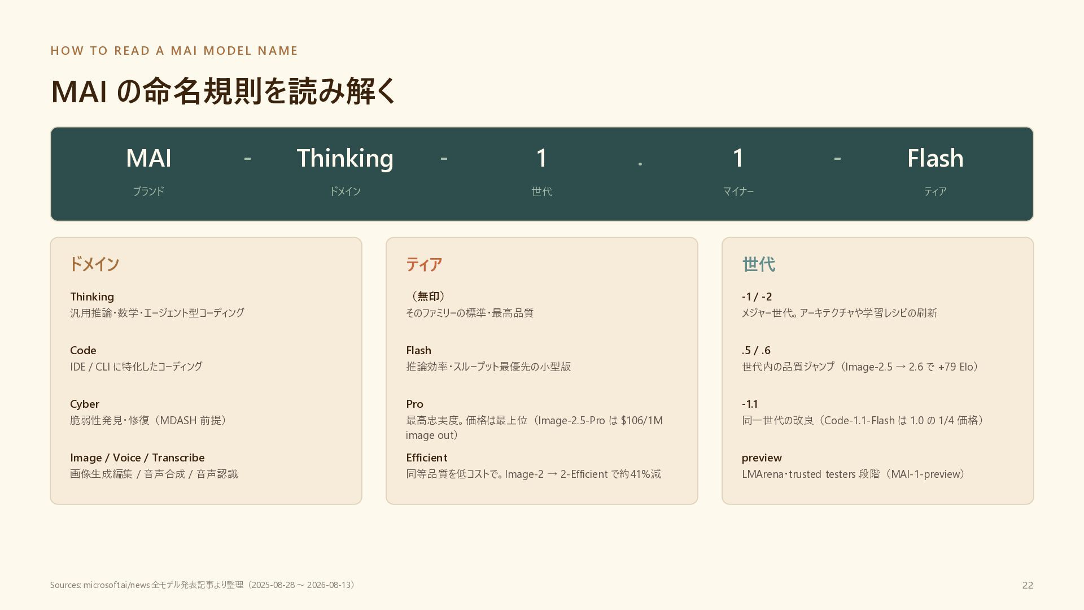Select the '-1 / -2' entry heading

(x=757, y=297)
